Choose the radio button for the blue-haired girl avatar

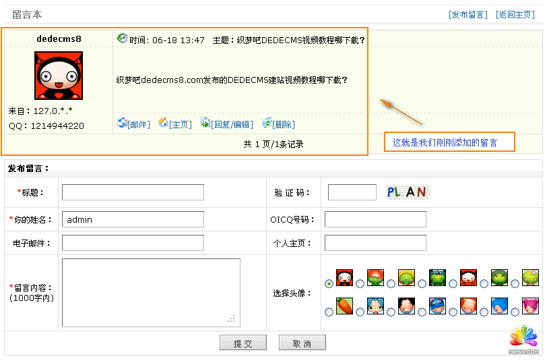coord(360,312)
